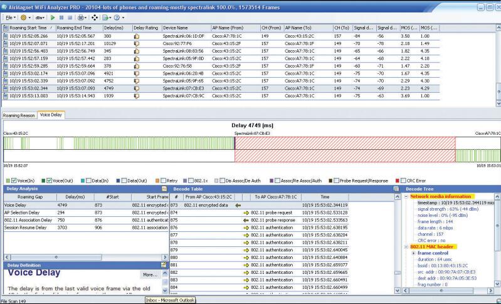Collapse the Network media information tree node

(x=406, y=197)
